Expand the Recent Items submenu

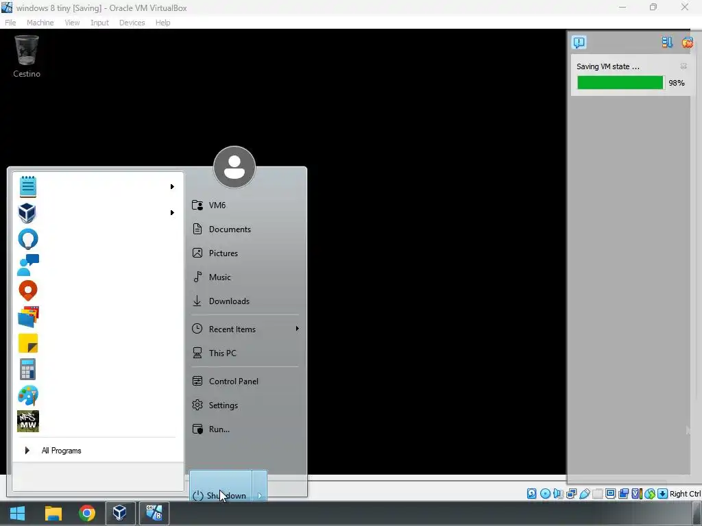point(245,329)
